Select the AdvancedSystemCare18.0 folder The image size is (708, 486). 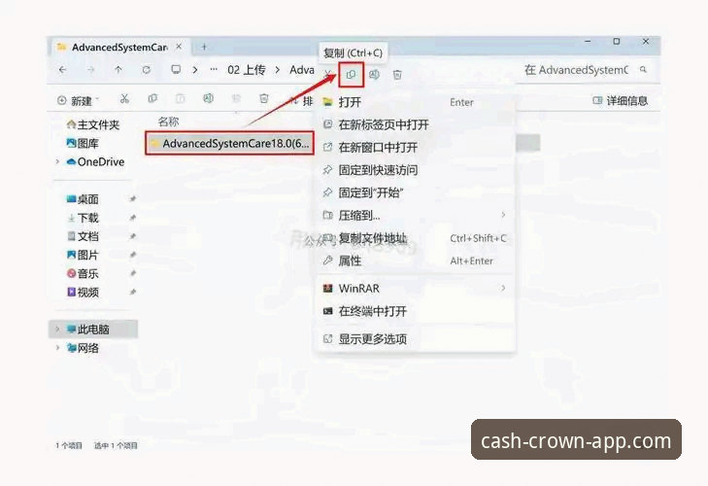[230, 144]
